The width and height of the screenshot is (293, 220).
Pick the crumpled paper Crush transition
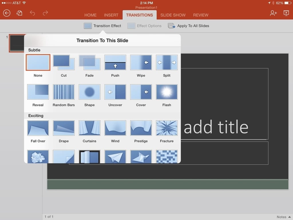click(x=38, y=157)
